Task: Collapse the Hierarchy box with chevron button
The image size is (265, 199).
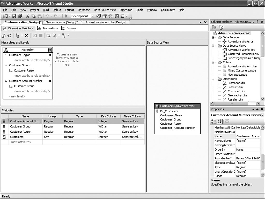Action: click(x=50, y=50)
